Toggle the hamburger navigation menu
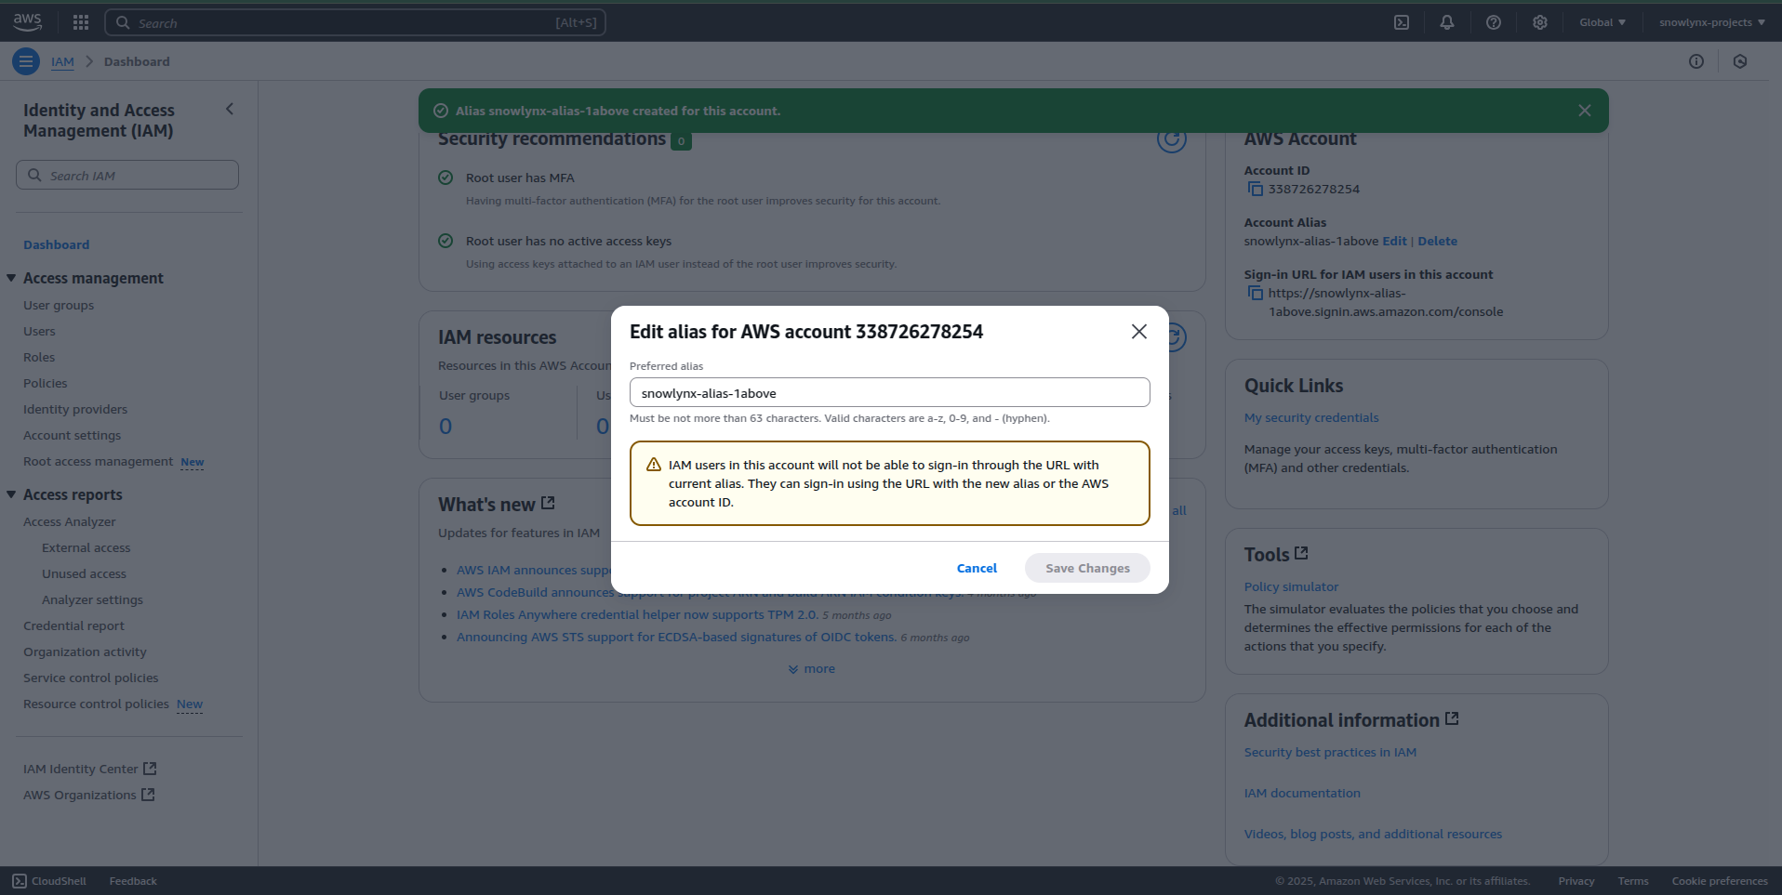The image size is (1782, 895). [26, 61]
